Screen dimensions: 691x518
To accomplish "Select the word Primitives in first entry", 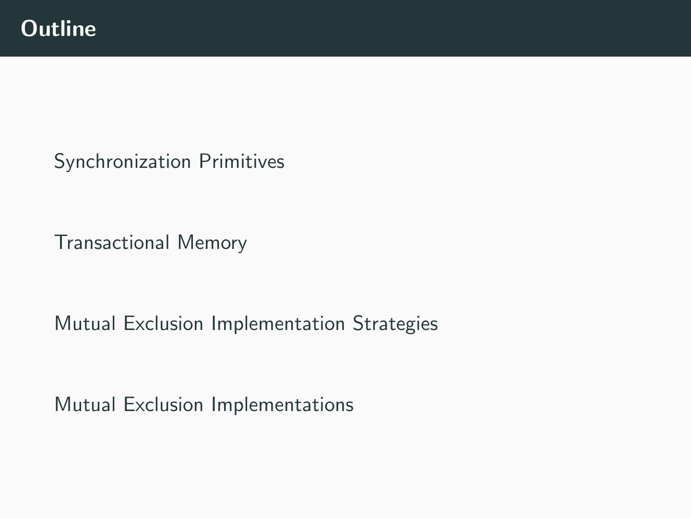I will click(x=241, y=162).
